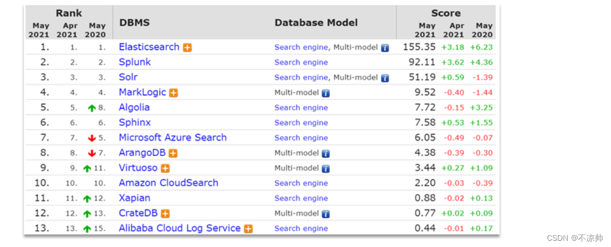Screen dimensions: 611x247
Task: Click the Score column header
Action: [446, 13]
